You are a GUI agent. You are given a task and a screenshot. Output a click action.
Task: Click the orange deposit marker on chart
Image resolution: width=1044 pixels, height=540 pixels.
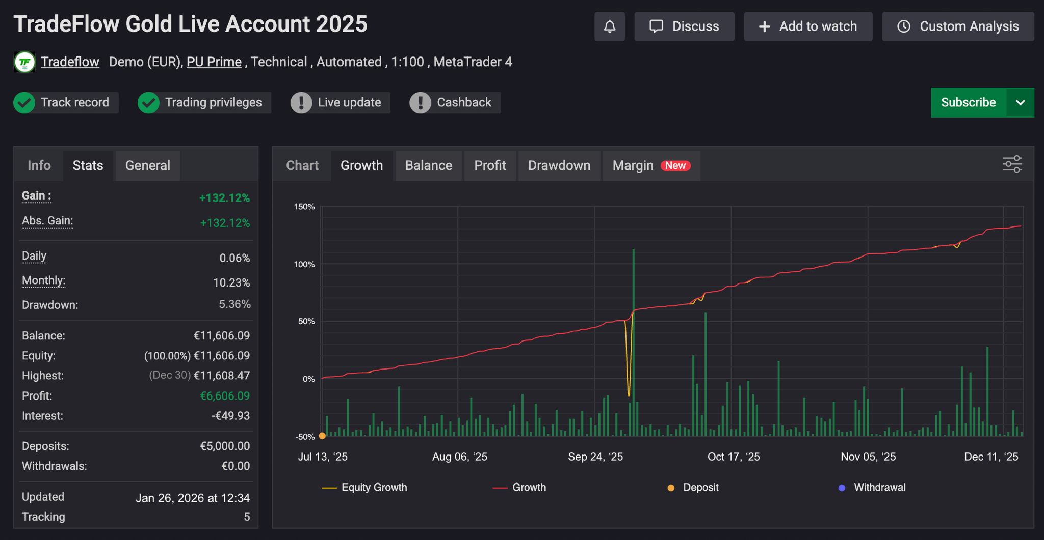(x=322, y=436)
